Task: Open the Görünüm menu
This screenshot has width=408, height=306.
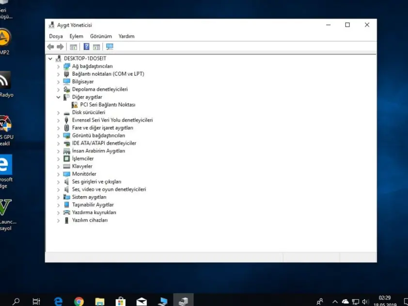Action: click(101, 36)
